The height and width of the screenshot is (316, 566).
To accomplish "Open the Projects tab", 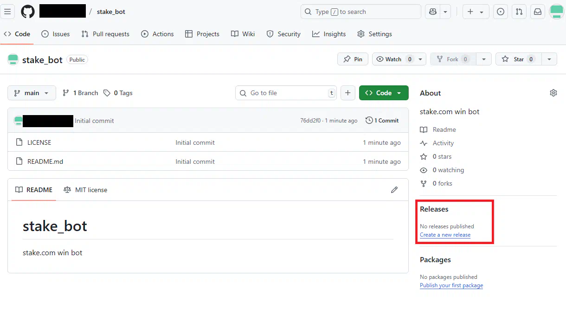I will pyautogui.click(x=202, y=34).
